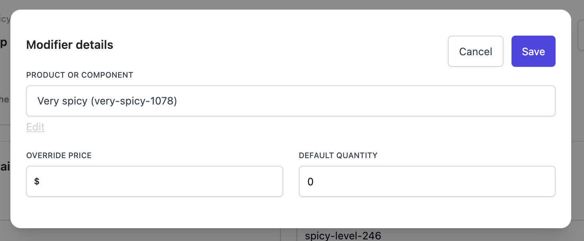The height and width of the screenshot is (241, 584).
Task: Click the OVERRIDE PRICE label
Action: point(58,155)
